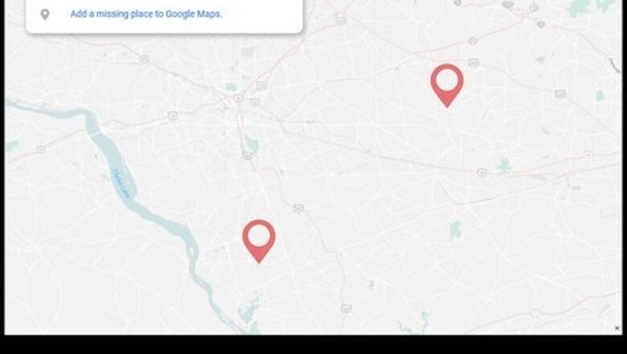Click the lake name label on the blue river
Screen dimensions: 627x354
[121, 183]
